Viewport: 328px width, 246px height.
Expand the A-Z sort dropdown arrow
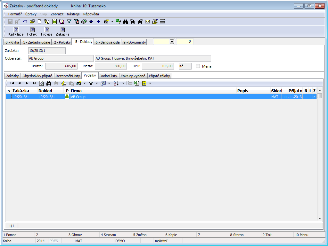click(123, 83)
